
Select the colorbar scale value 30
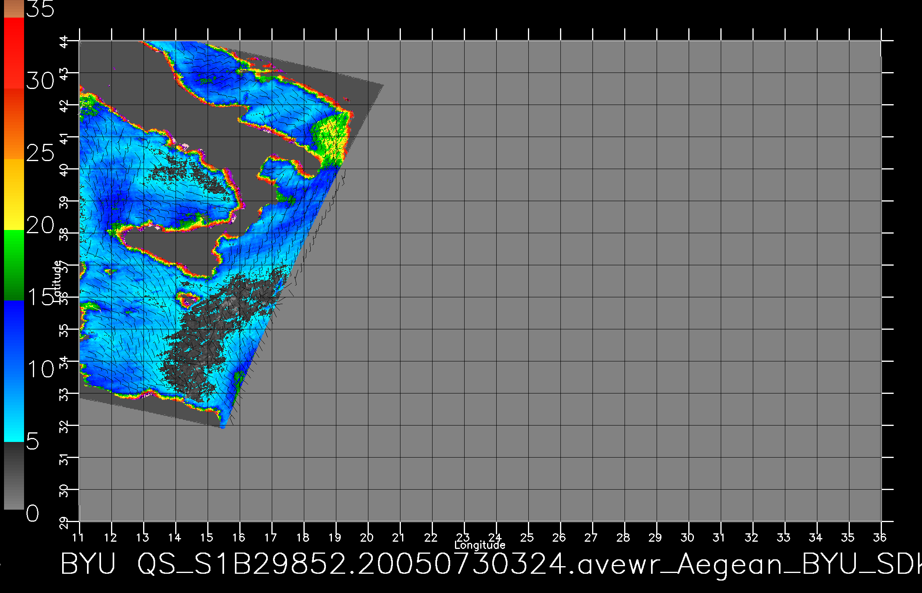(40, 81)
